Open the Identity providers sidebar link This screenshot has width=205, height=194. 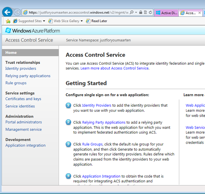pyautogui.click(x=21, y=69)
